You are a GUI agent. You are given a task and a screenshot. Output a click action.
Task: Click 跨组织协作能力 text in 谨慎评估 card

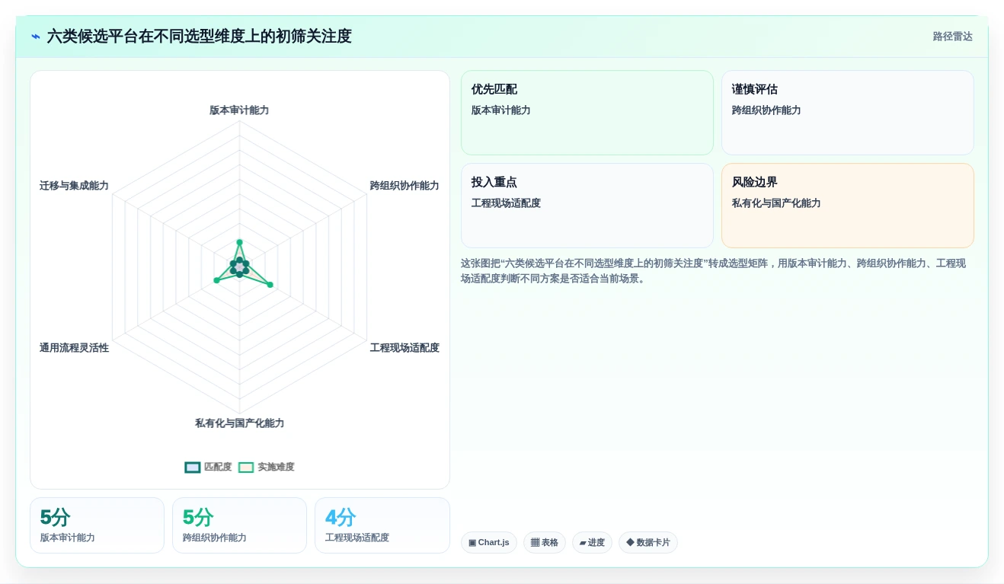click(766, 110)
